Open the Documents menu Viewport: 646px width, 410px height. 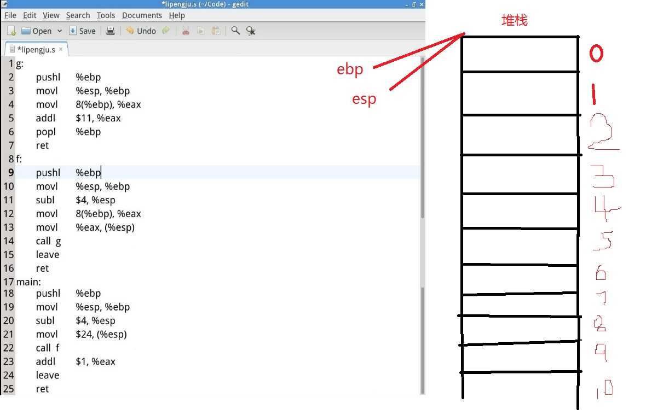[142, 15]
